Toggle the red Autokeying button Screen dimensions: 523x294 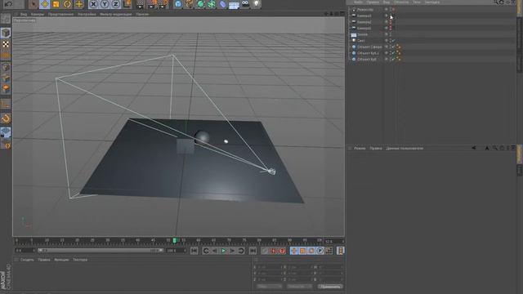click(x=274, y=251)
